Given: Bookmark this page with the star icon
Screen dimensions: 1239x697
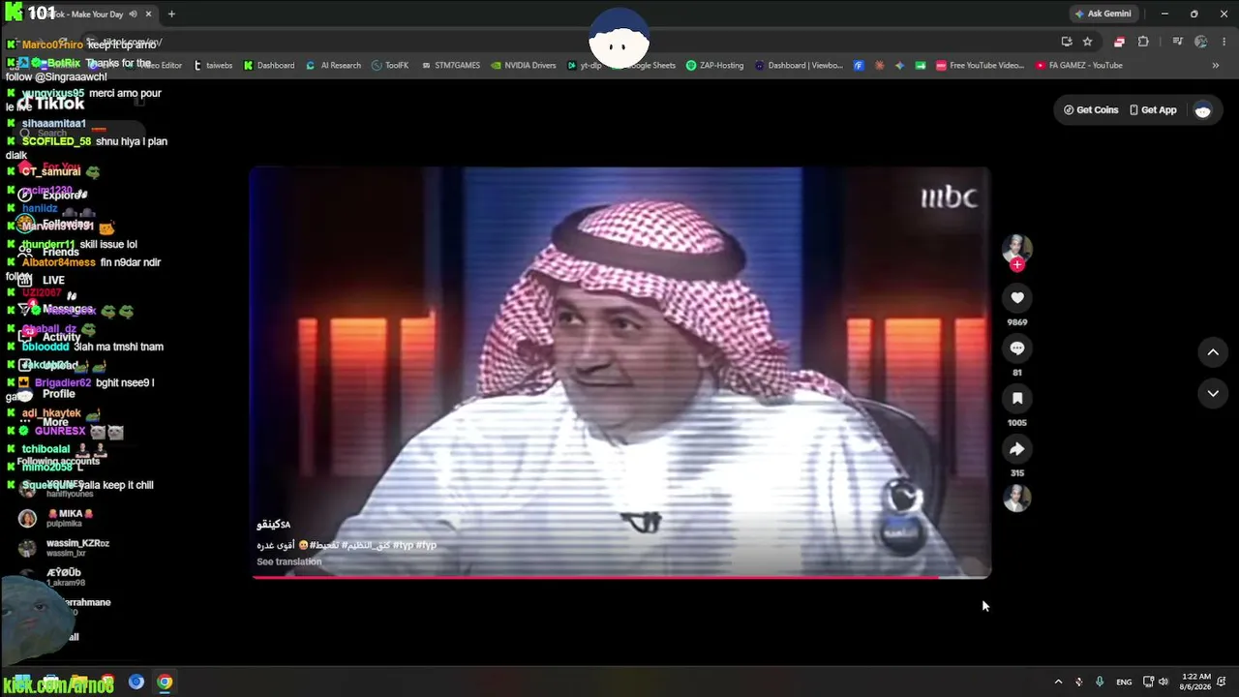Looking at the screenshot, I should 1087,42.
